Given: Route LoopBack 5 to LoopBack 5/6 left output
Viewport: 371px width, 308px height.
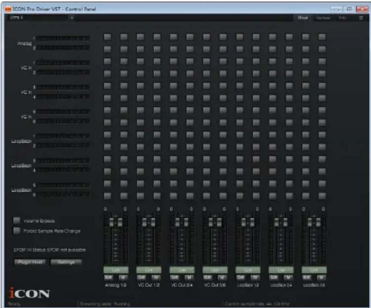Looking at the screenshot, I should (x=306, y=184).
